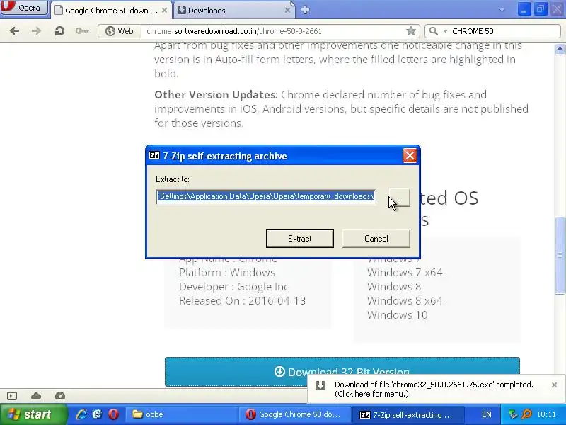Close the 7-Zip self-extracting archive dialog
Screen dimensions: 566x425
point(410,156)
